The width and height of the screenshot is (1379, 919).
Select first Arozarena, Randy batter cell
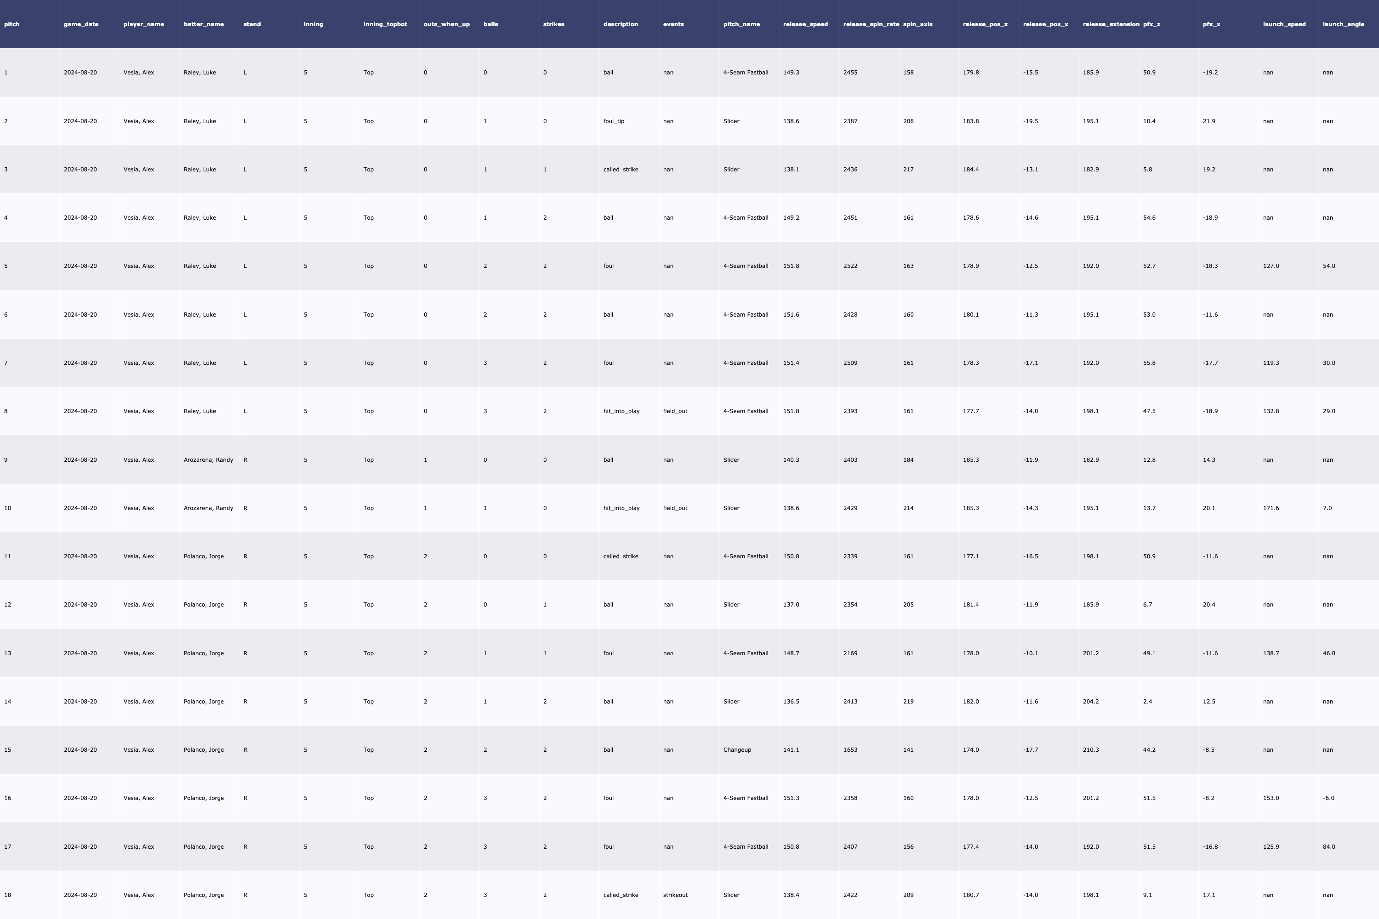[x=208, y=460]
